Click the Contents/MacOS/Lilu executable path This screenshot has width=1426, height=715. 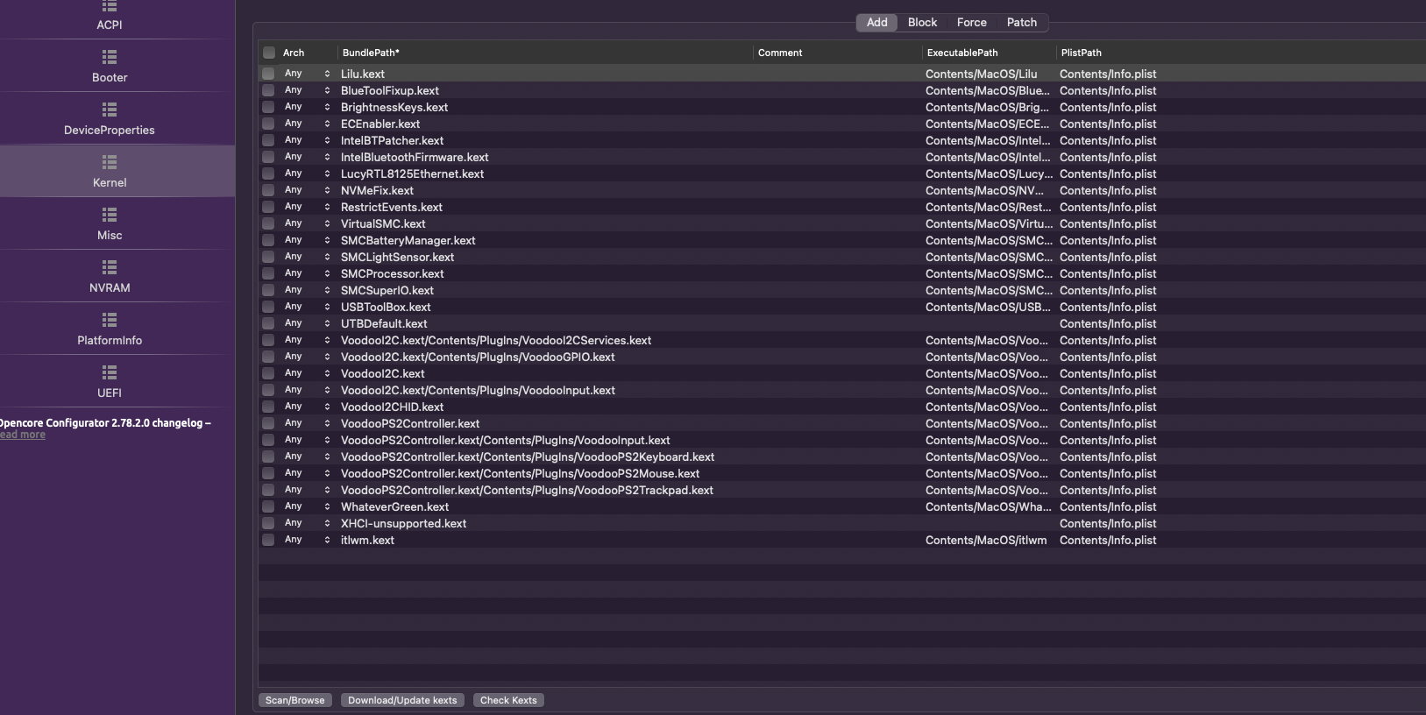point(981,74)
